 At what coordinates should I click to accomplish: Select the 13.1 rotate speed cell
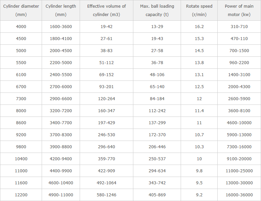click(x=199, y=75)
